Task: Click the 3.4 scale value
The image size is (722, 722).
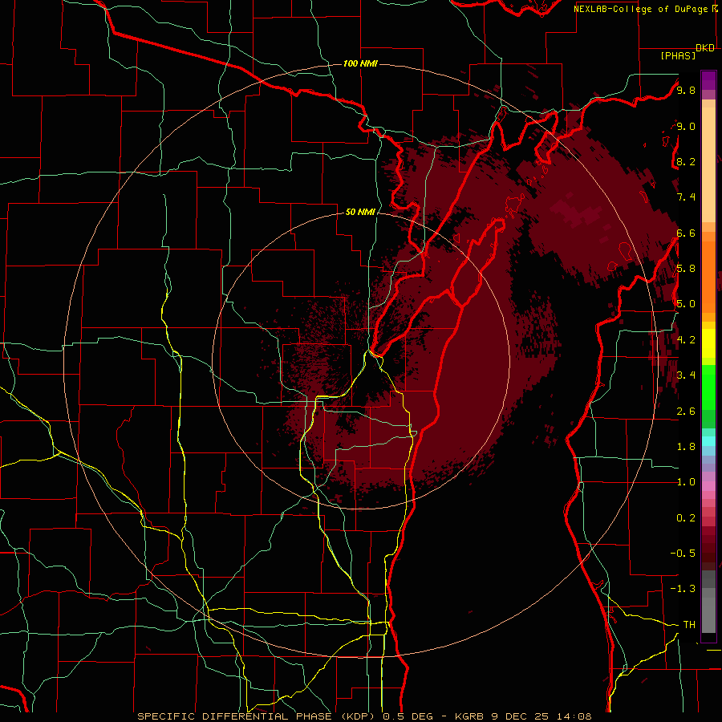Action: 686,375
